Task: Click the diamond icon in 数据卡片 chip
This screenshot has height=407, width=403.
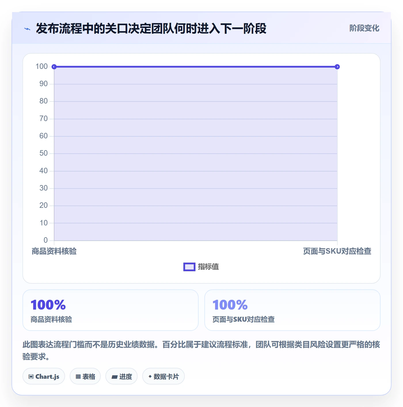Action: [150, 376]
